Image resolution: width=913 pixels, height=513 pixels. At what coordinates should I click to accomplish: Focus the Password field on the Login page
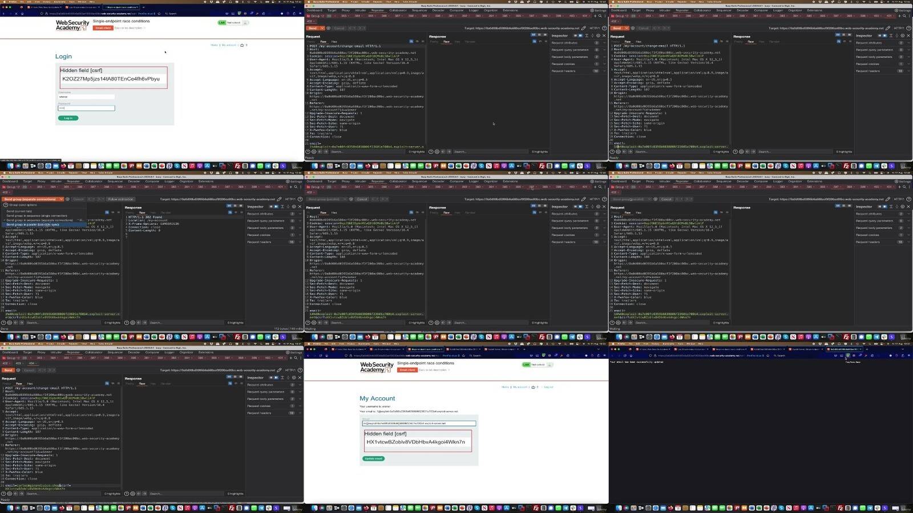pos(86,108)
